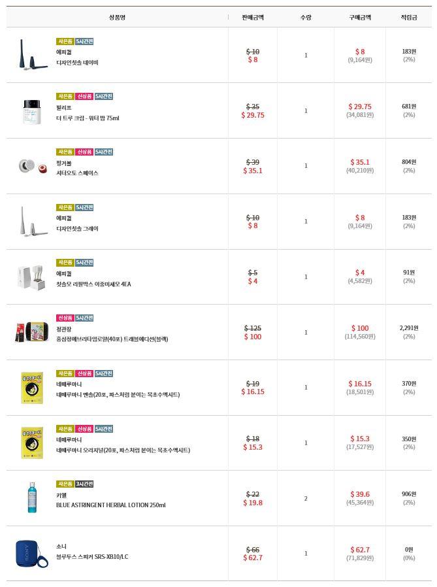
Task: Click the gray toothbrush product thumbnail
Action: click(x=32, y=222)
